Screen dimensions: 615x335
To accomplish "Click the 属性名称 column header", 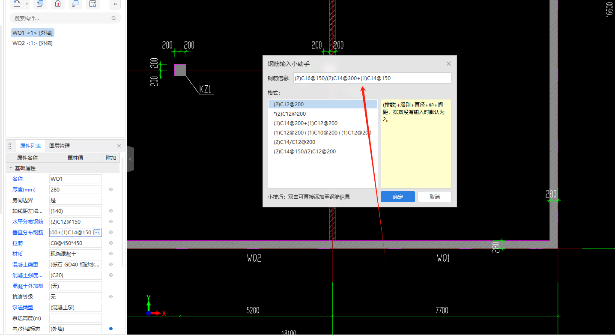I will point(27,158).
